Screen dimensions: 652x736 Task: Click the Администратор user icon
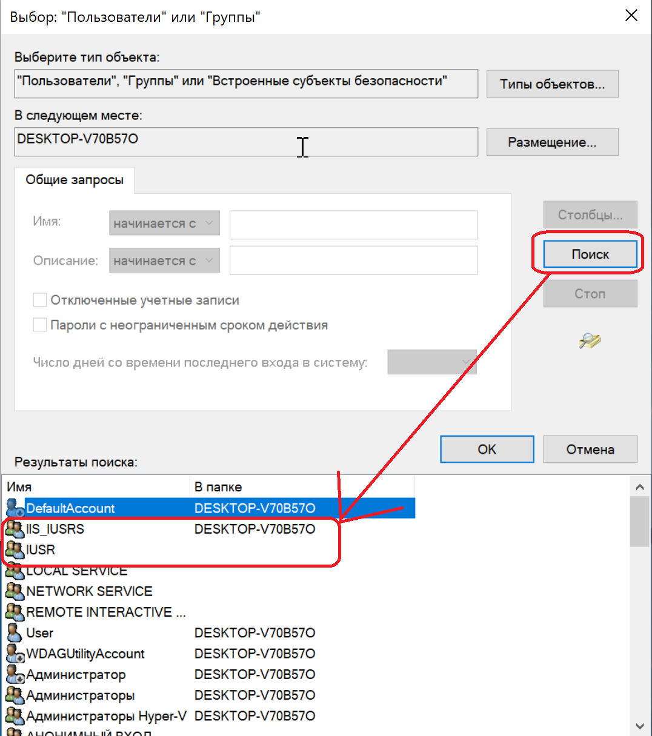15,674
